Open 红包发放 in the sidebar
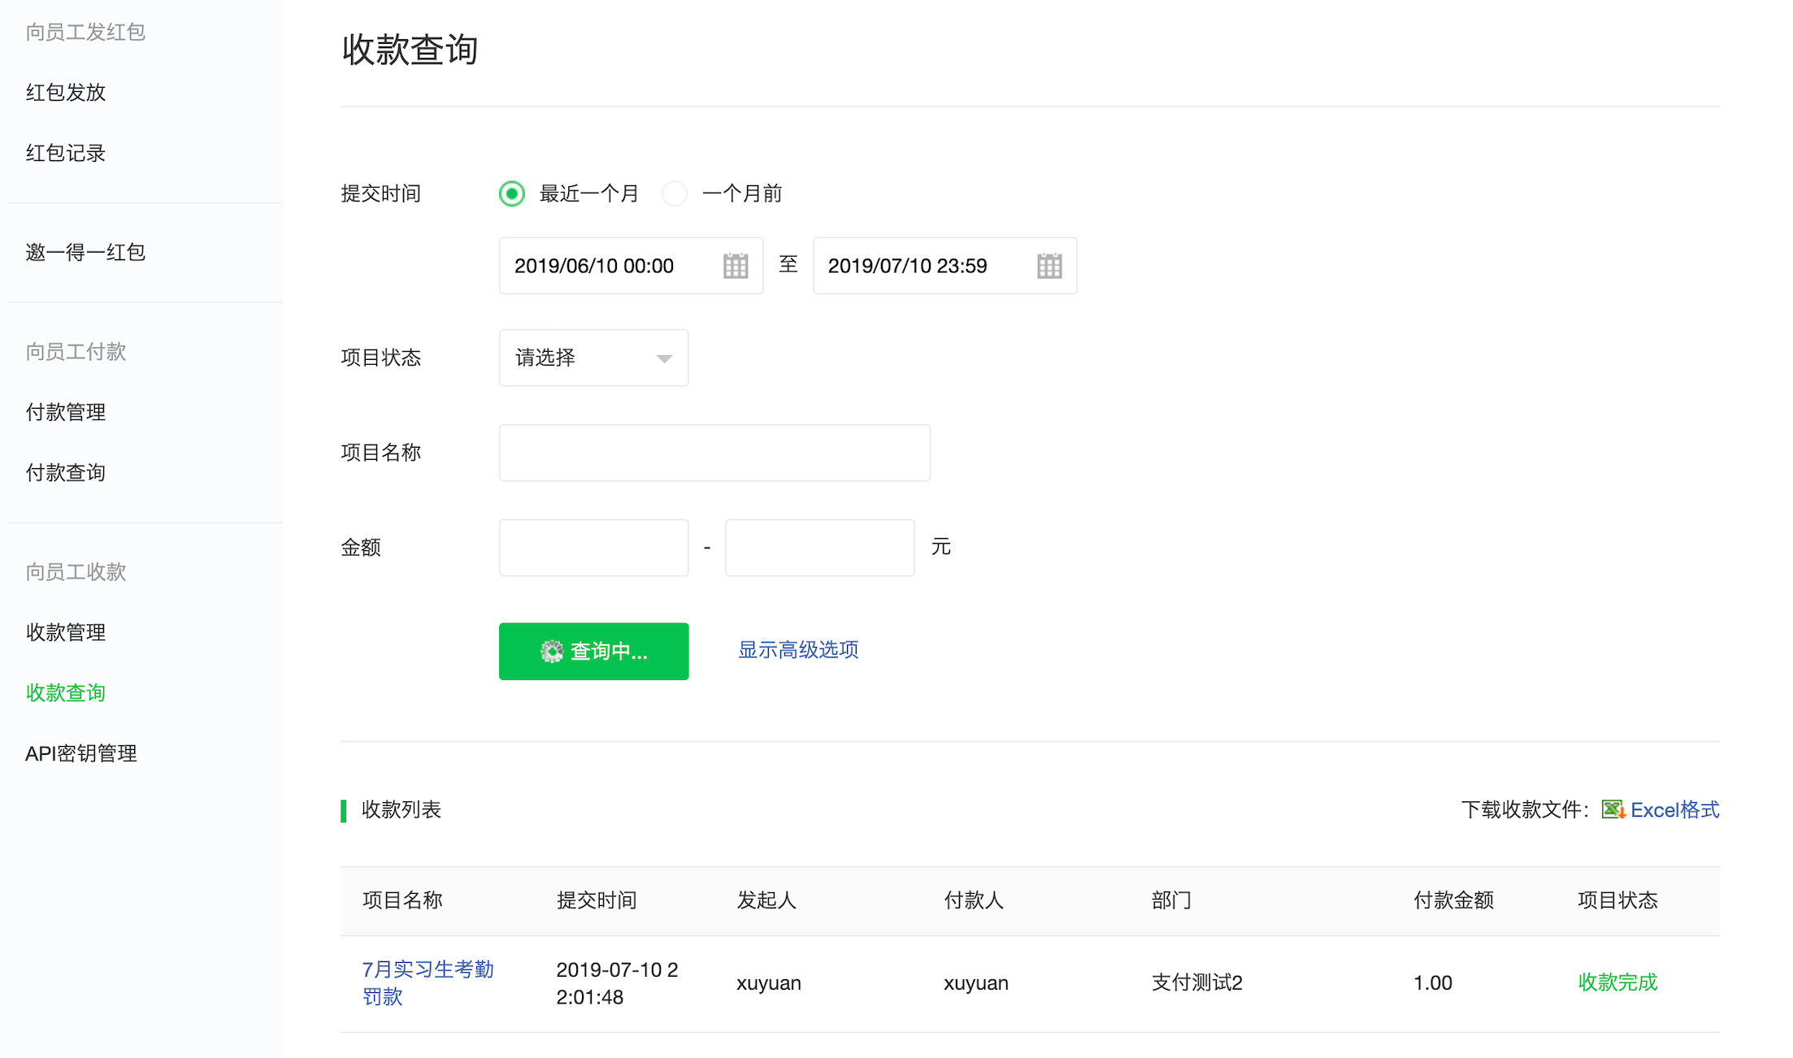1793x1058 pixels. click(66, 92)
